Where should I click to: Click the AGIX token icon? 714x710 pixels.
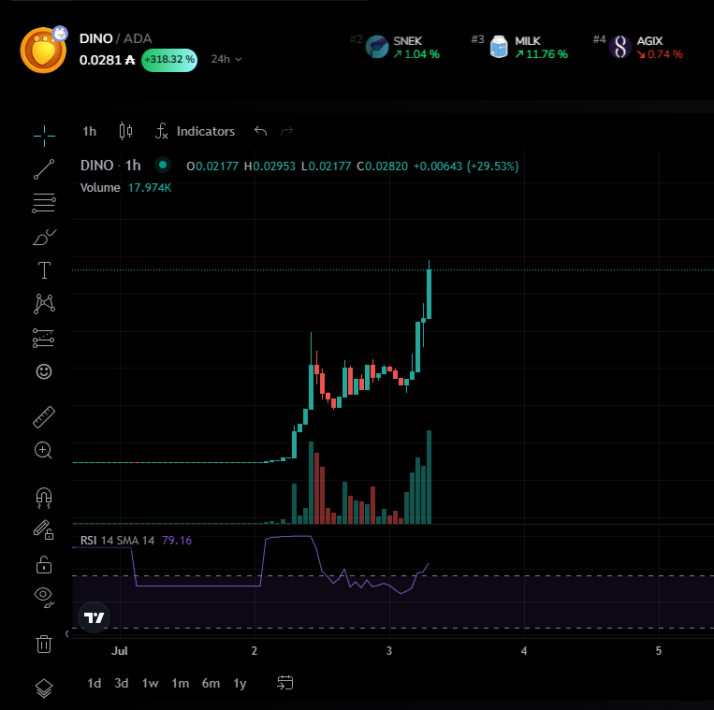click(620, 47)
